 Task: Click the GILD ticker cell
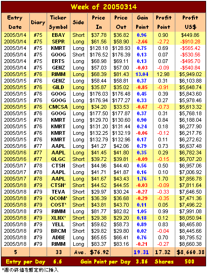[x=58, y=87]
